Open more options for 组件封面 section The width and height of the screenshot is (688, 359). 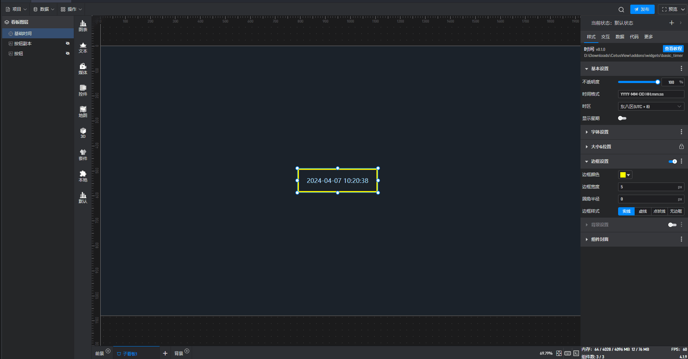click(x=681, y=239)
